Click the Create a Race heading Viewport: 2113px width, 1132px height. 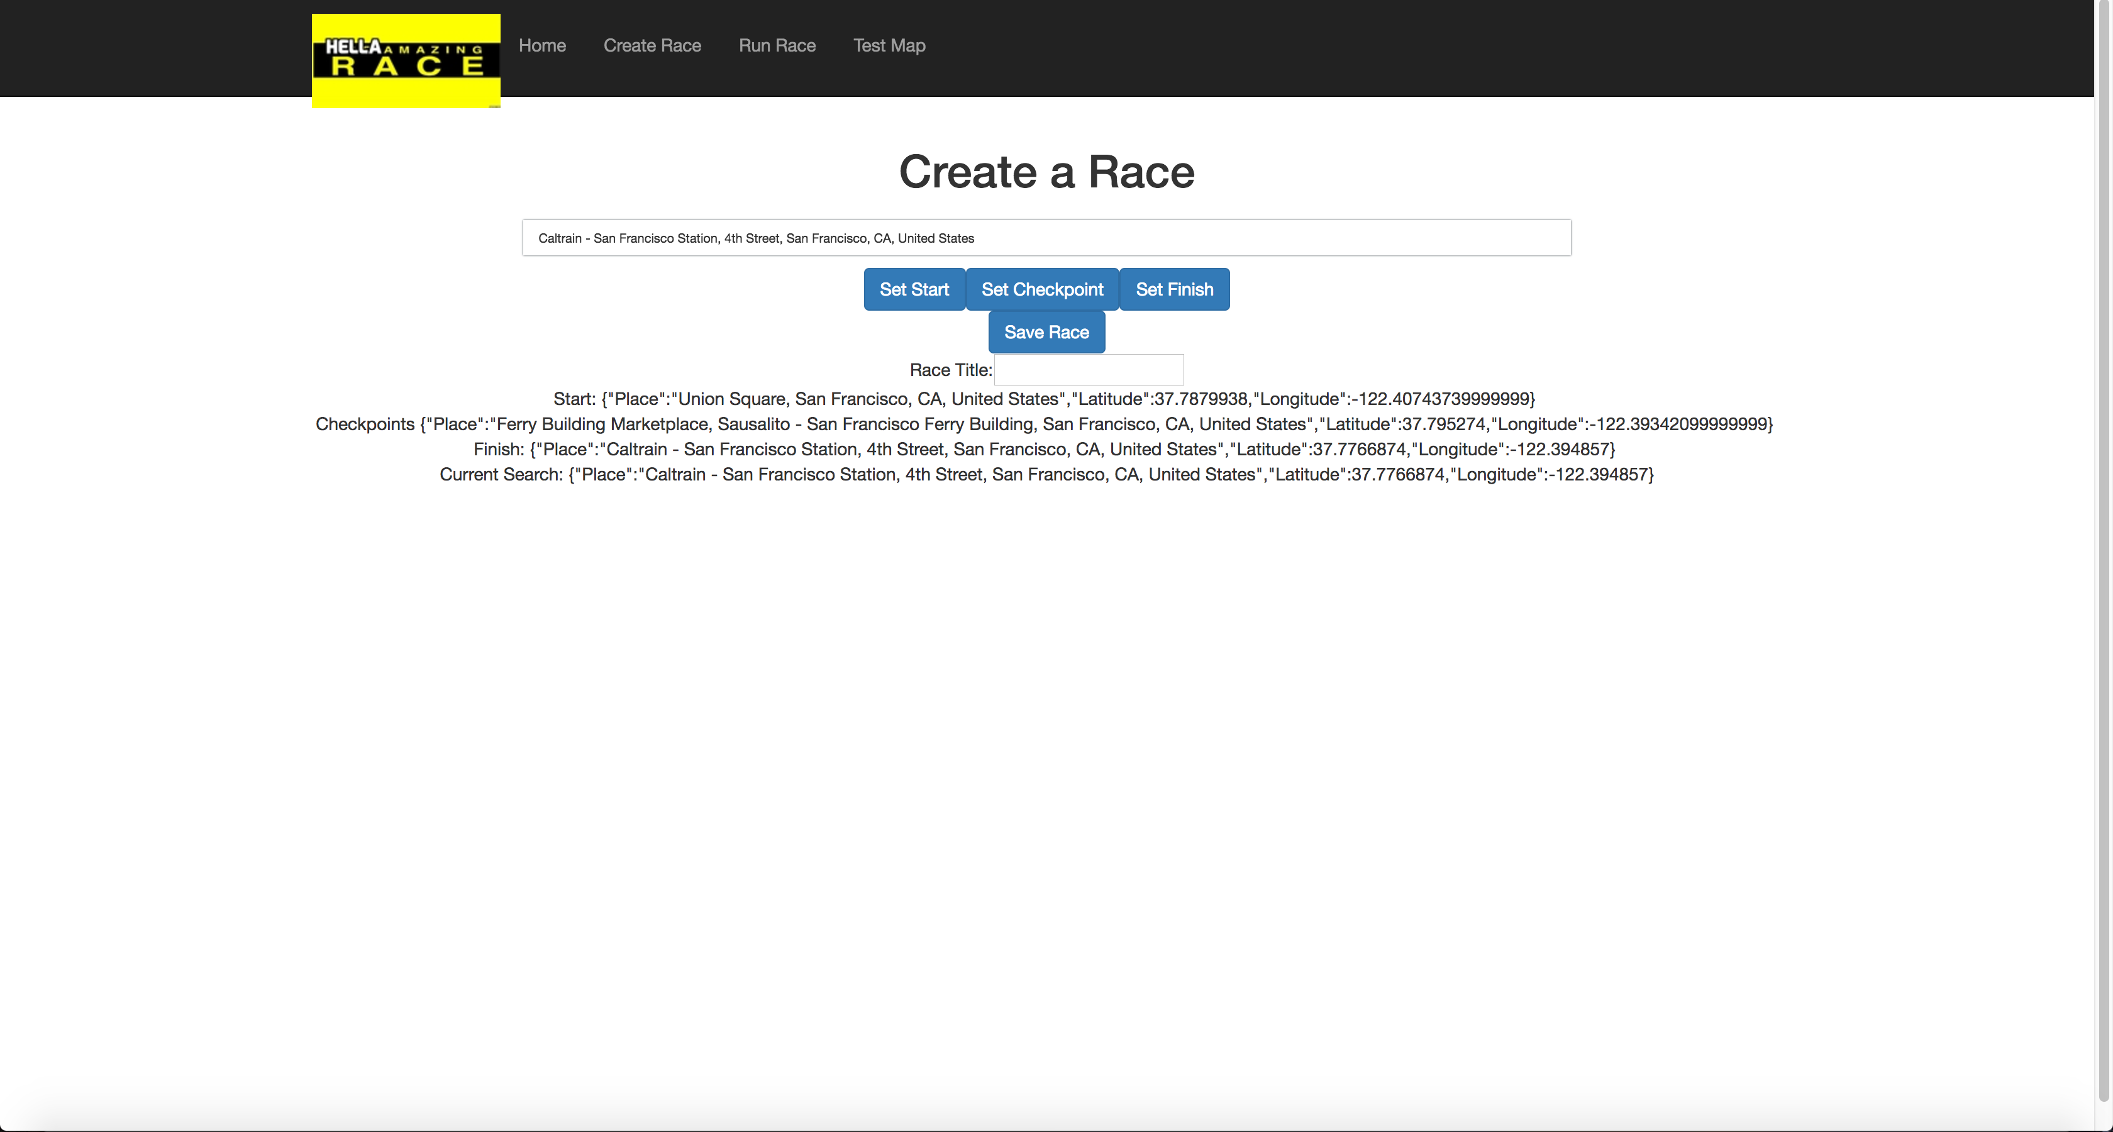tap(1046, 172)
